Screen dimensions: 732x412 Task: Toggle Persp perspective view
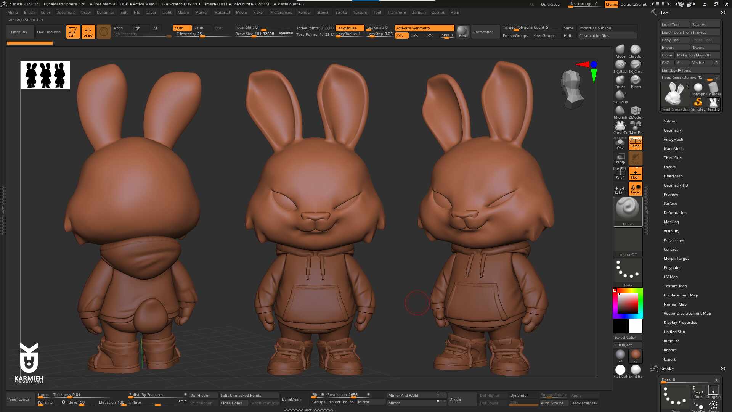point(635,143)
